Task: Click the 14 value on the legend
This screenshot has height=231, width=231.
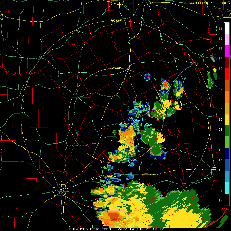Action: click(220, 160)
